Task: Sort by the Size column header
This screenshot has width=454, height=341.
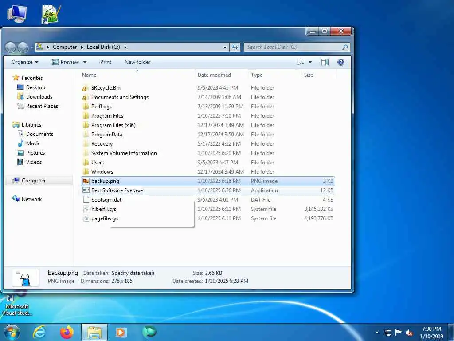Action: pyautogui.click(x=309, y=75)
